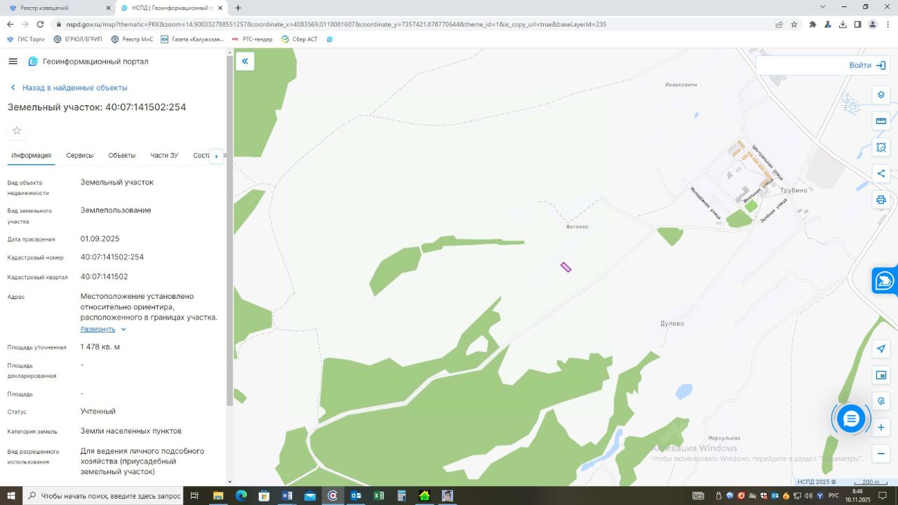Open the ГИС Торги bookmark
The height and width of the screenshot is (505, 898).
(27, 39)
